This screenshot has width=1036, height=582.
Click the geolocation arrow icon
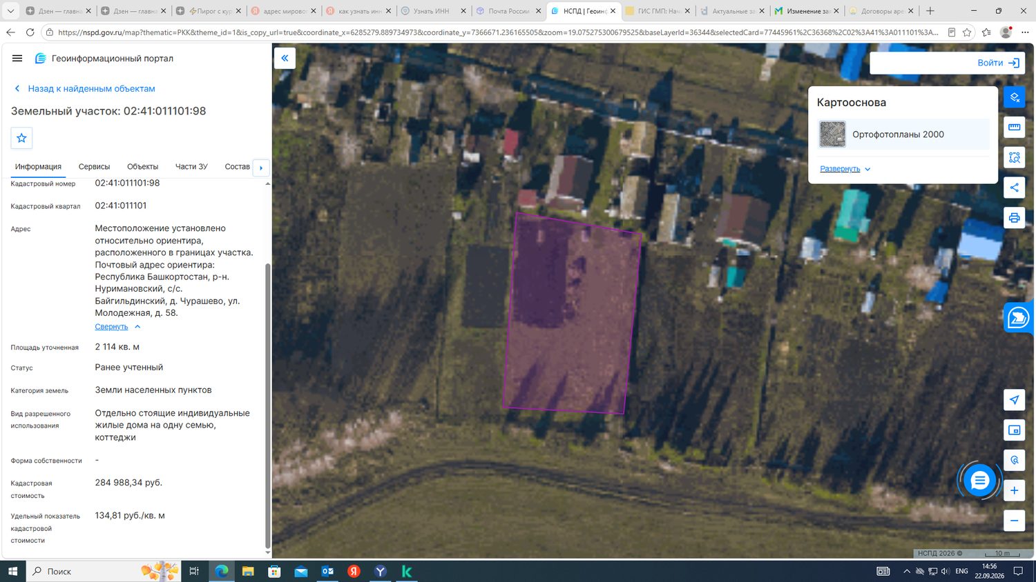(1014, 400)
